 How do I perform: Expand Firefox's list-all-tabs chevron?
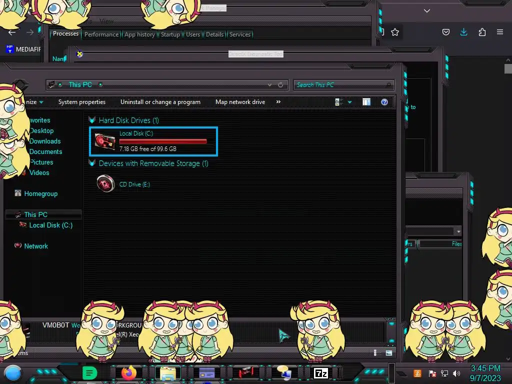(427, 11)
